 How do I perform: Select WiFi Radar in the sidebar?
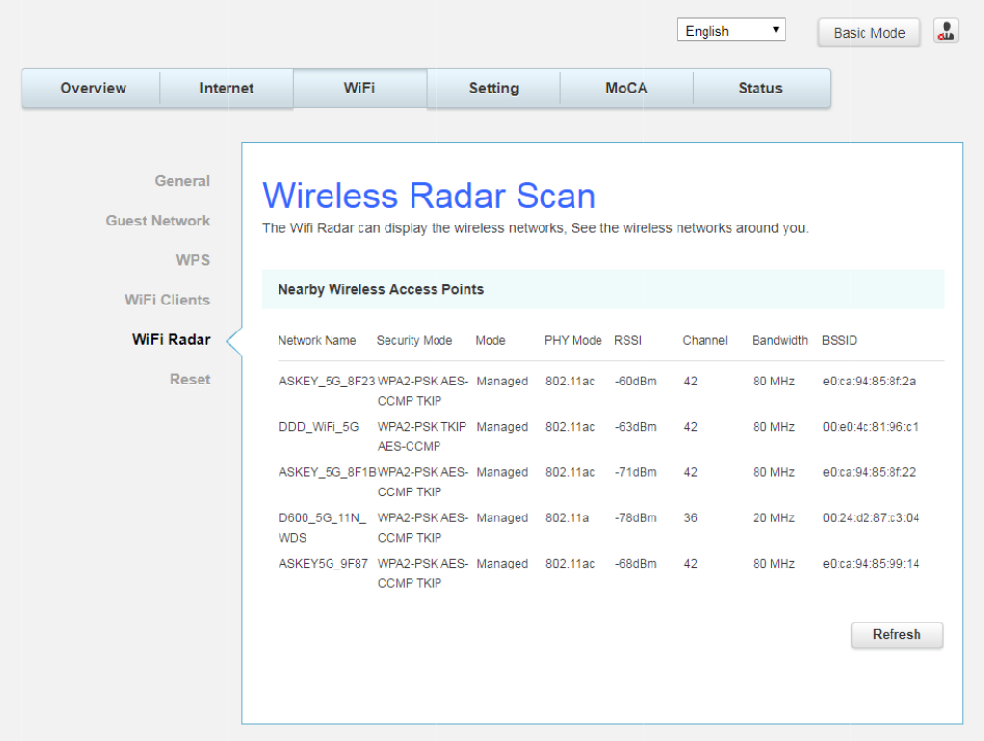click(x=171, y=339)
